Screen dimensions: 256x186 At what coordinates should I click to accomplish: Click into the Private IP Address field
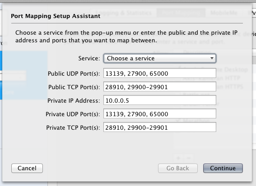(x=160, y=100)
